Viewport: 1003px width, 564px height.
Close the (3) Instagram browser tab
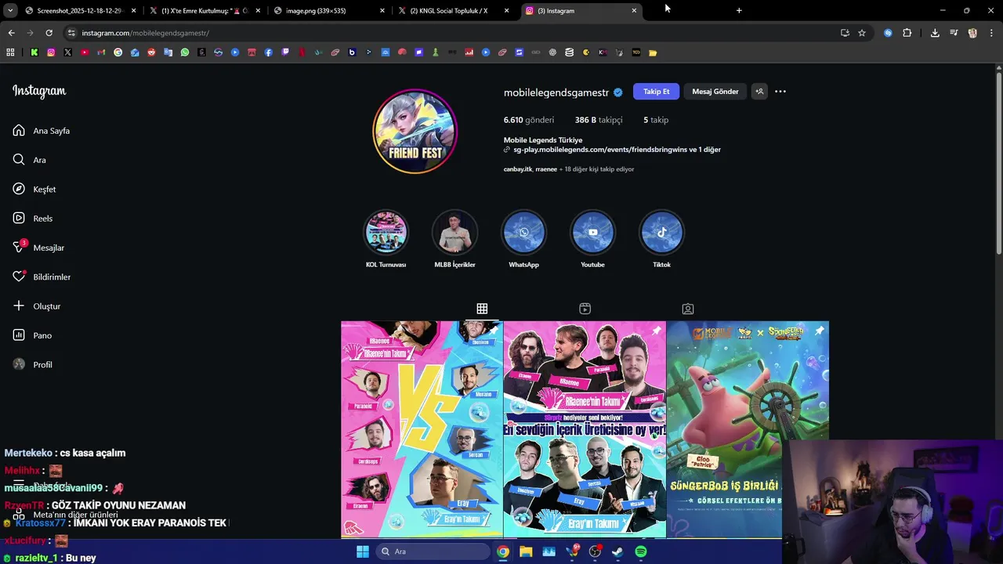tap(634, 11)
